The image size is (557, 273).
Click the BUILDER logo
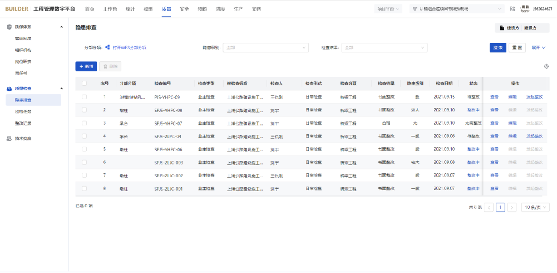16,9
